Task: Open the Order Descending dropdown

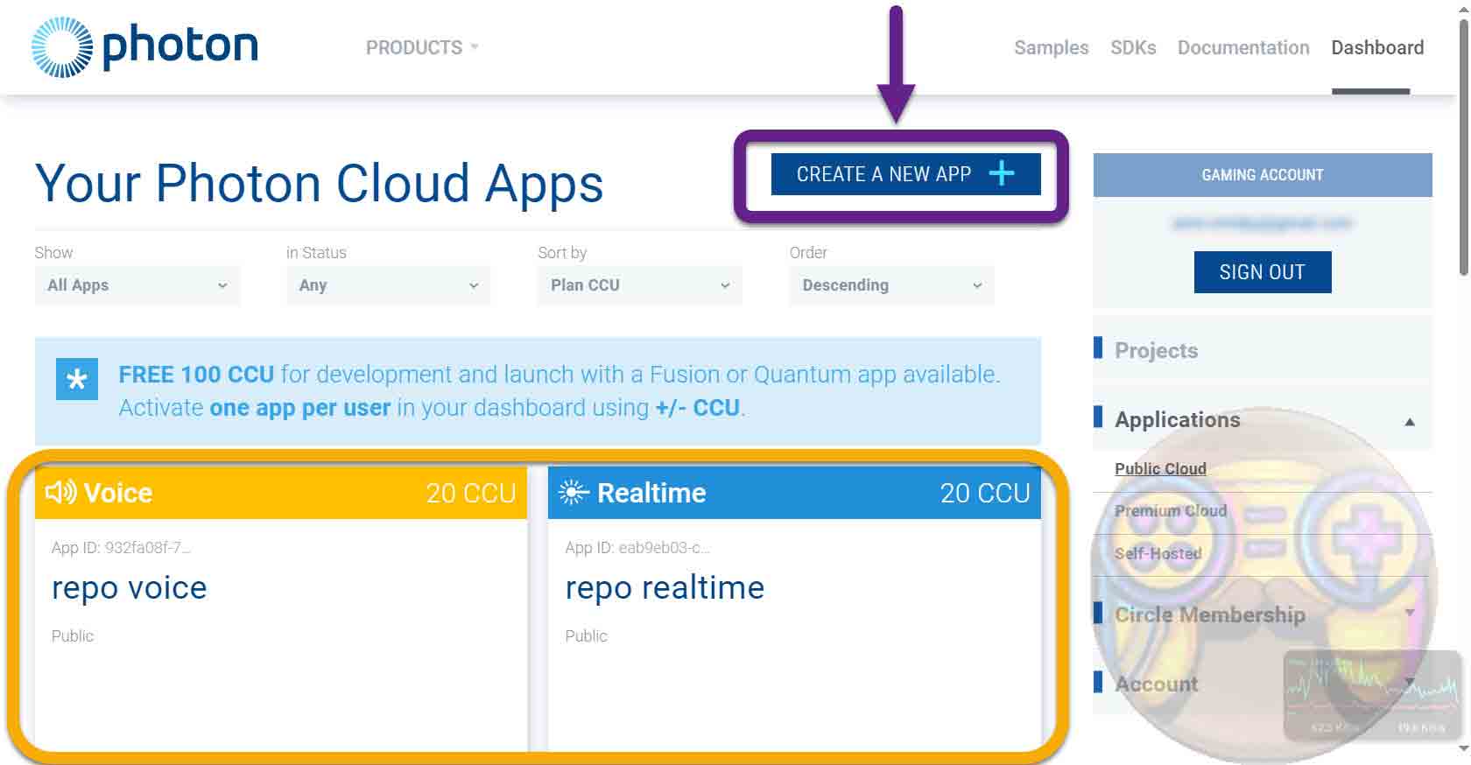Action: pyautogui.click(x=892, y=285)
